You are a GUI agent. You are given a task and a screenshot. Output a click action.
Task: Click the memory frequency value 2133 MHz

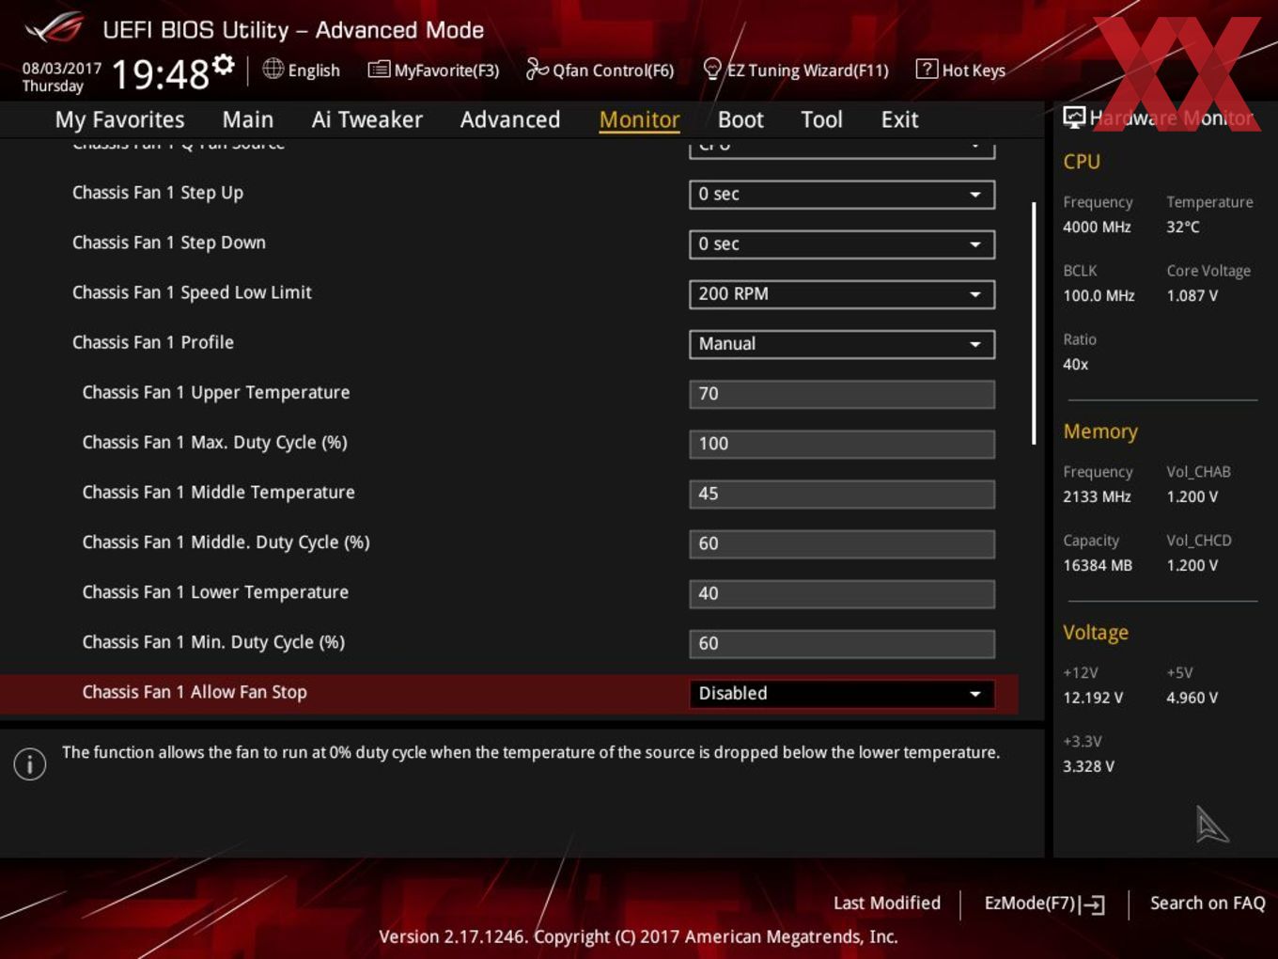click(x=1097, y=496)
